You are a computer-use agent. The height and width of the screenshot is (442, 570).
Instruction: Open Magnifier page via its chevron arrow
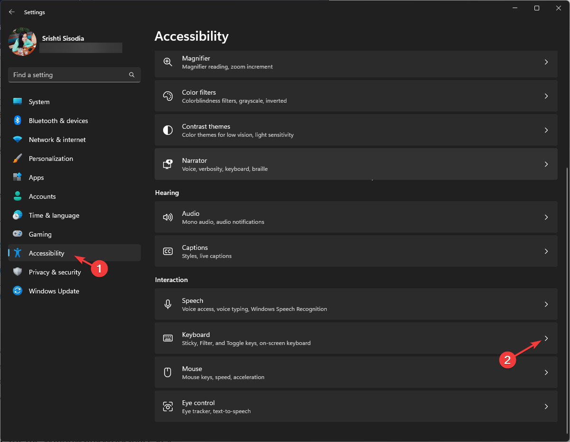[x=546, y=62]
